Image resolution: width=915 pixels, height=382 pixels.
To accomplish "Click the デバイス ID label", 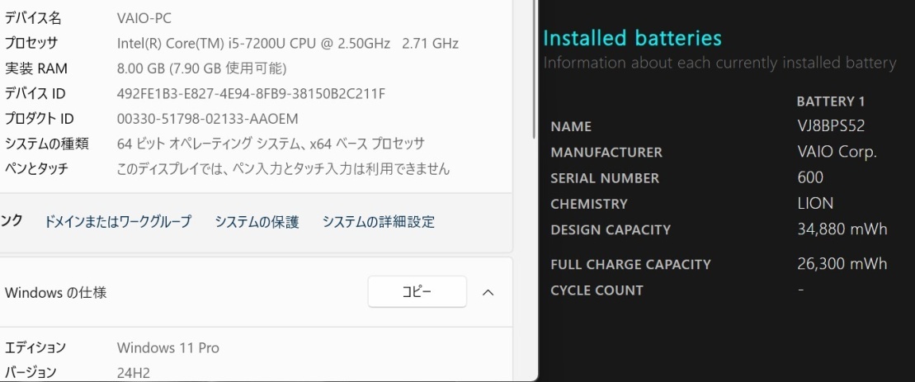I will (x=35, y=94).
